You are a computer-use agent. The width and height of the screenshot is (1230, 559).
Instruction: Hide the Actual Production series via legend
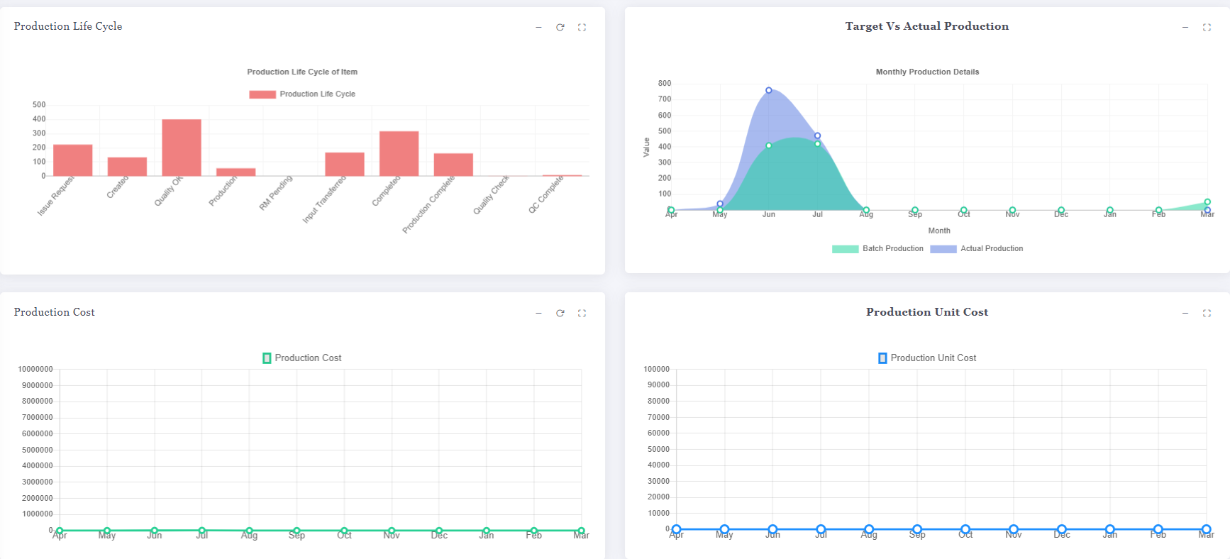[x=977, y=249]
